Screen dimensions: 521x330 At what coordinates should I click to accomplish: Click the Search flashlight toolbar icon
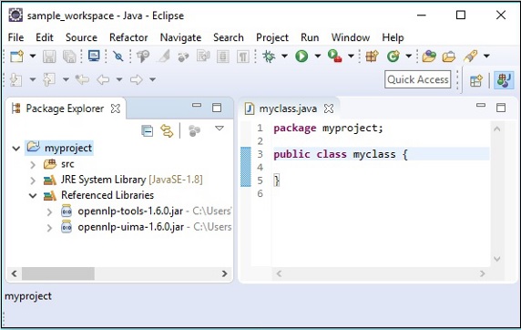(x=143, y=57)
